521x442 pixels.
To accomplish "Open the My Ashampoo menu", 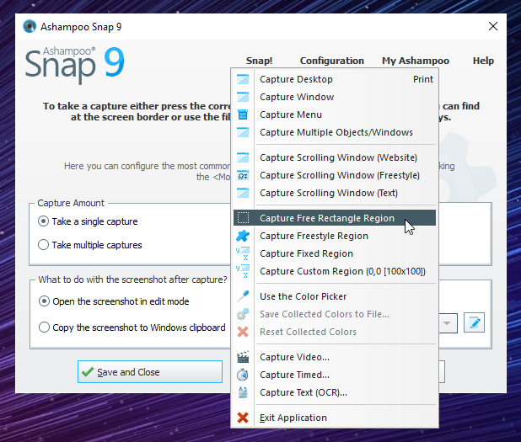I will pyautogui.click(x=416, y=61).
